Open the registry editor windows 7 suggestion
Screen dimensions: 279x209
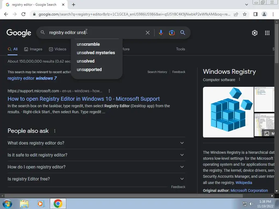(x=32, y=78)
